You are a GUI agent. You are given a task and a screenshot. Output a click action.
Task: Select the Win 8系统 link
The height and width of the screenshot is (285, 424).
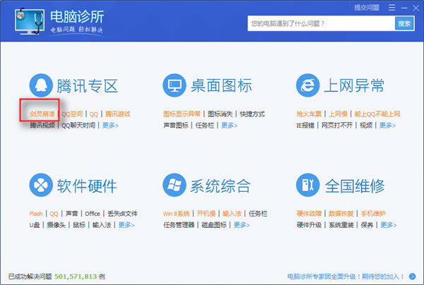177,214
